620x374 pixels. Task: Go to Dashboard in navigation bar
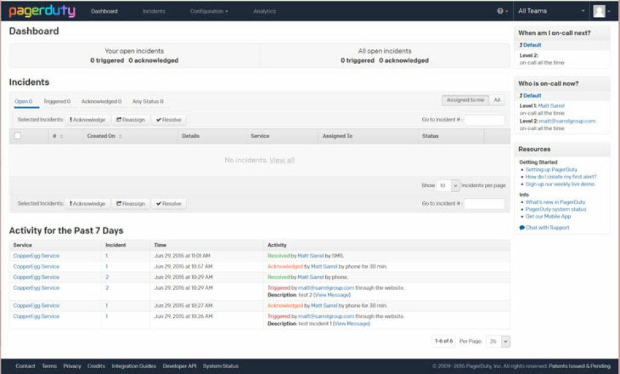coord(104,11)
